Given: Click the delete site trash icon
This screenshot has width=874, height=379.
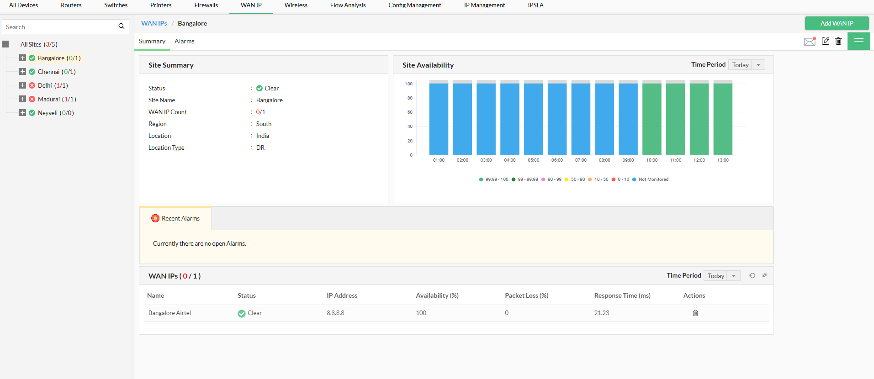Looking at the screenshot, I should [x=838, y=41].
